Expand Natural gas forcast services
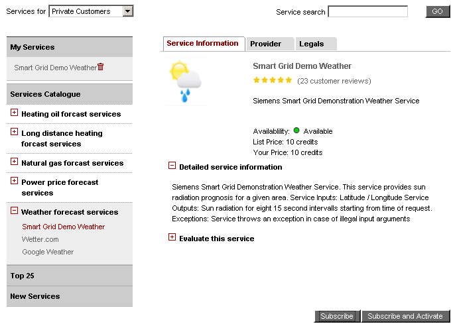 (x=14, y=162)
